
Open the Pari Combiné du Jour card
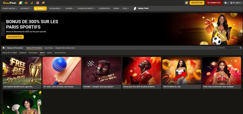(182, 73)
